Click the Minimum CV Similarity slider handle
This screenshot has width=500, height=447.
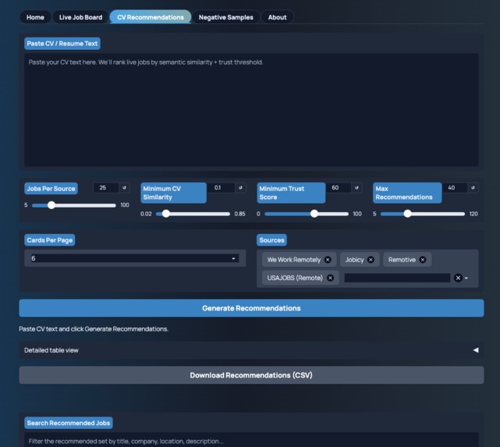[x=166, y=214]
